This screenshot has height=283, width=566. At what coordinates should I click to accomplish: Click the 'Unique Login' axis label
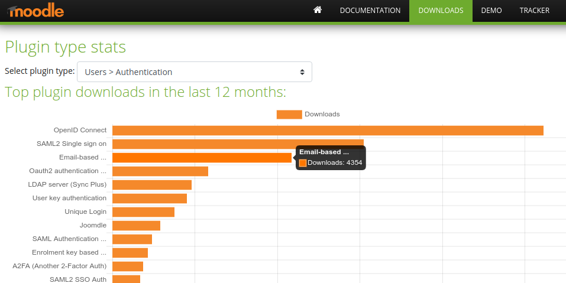click(86, 212)
